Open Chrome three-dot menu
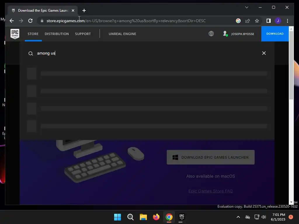This screenshot has width=299, height=224. tap(287, 21)
